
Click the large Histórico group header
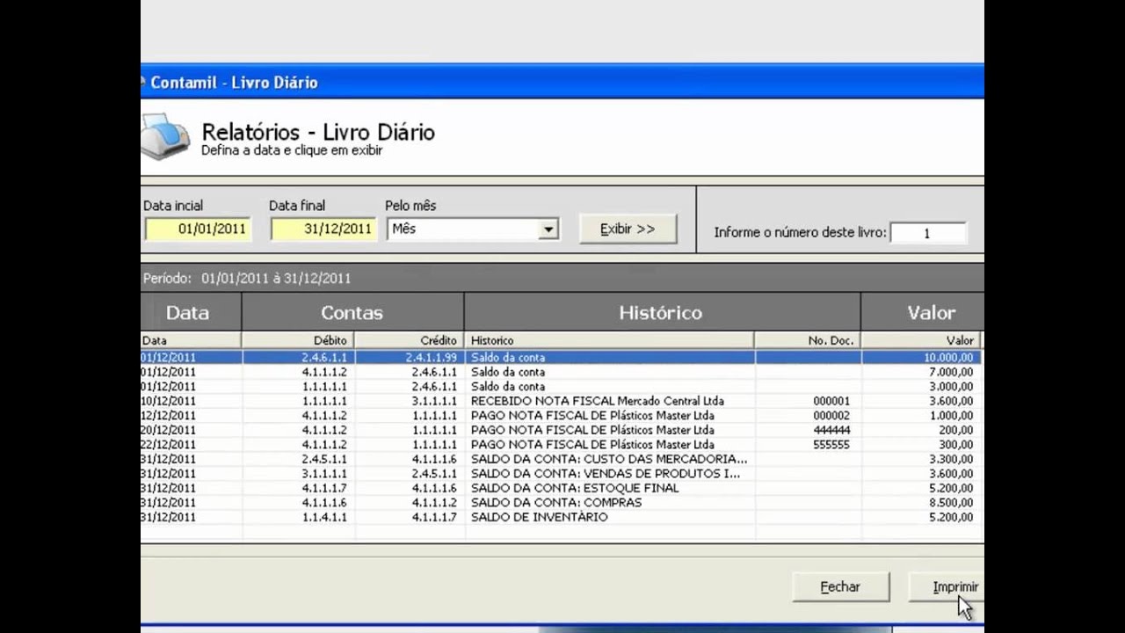662,312
